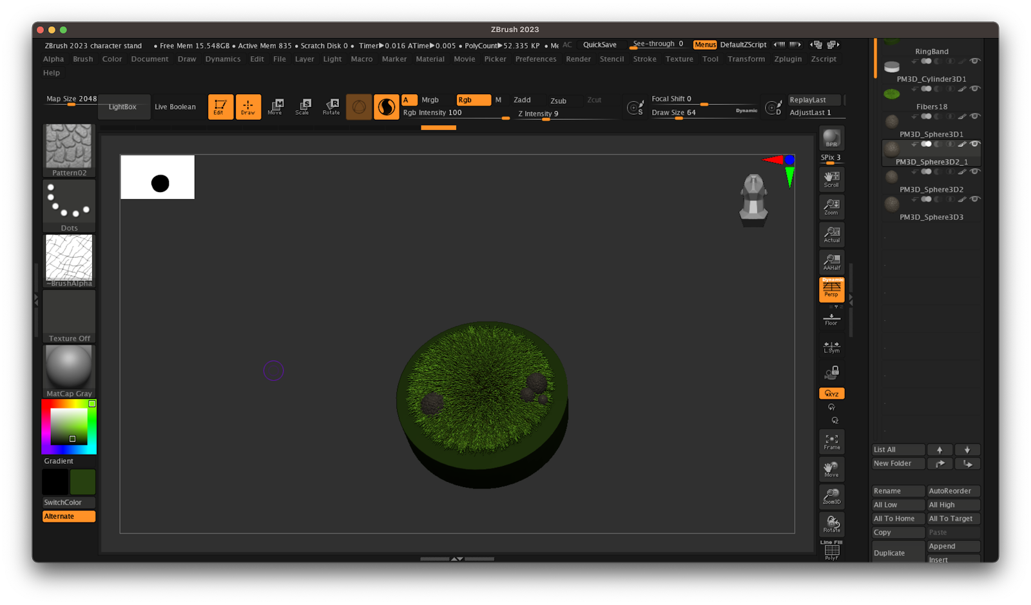
Task: Click the curved up-arrow beside New Folder
Action: [939, 463]
